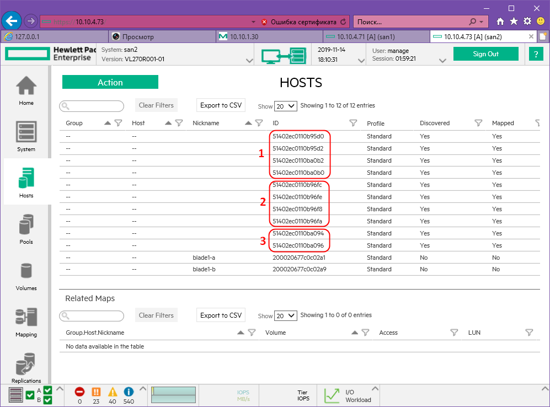Open browser favorites star icon

coord(514,22)
